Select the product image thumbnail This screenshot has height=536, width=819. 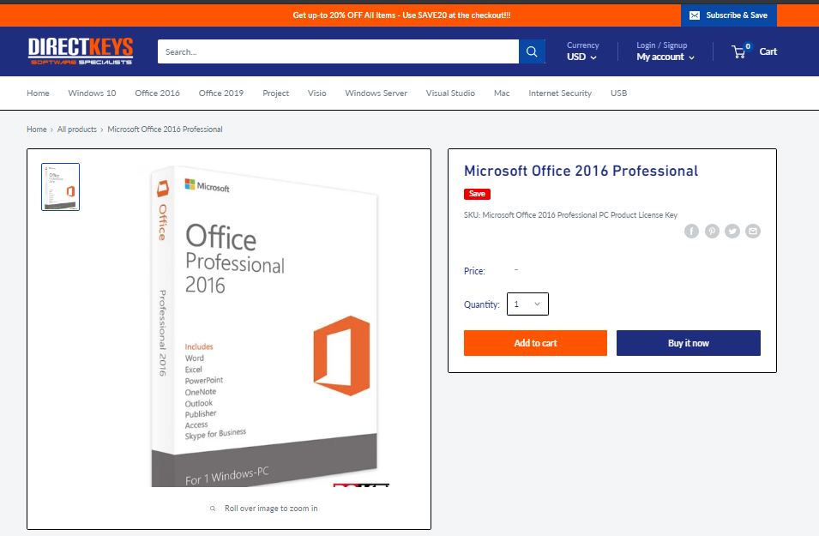(x=61, y=186)
